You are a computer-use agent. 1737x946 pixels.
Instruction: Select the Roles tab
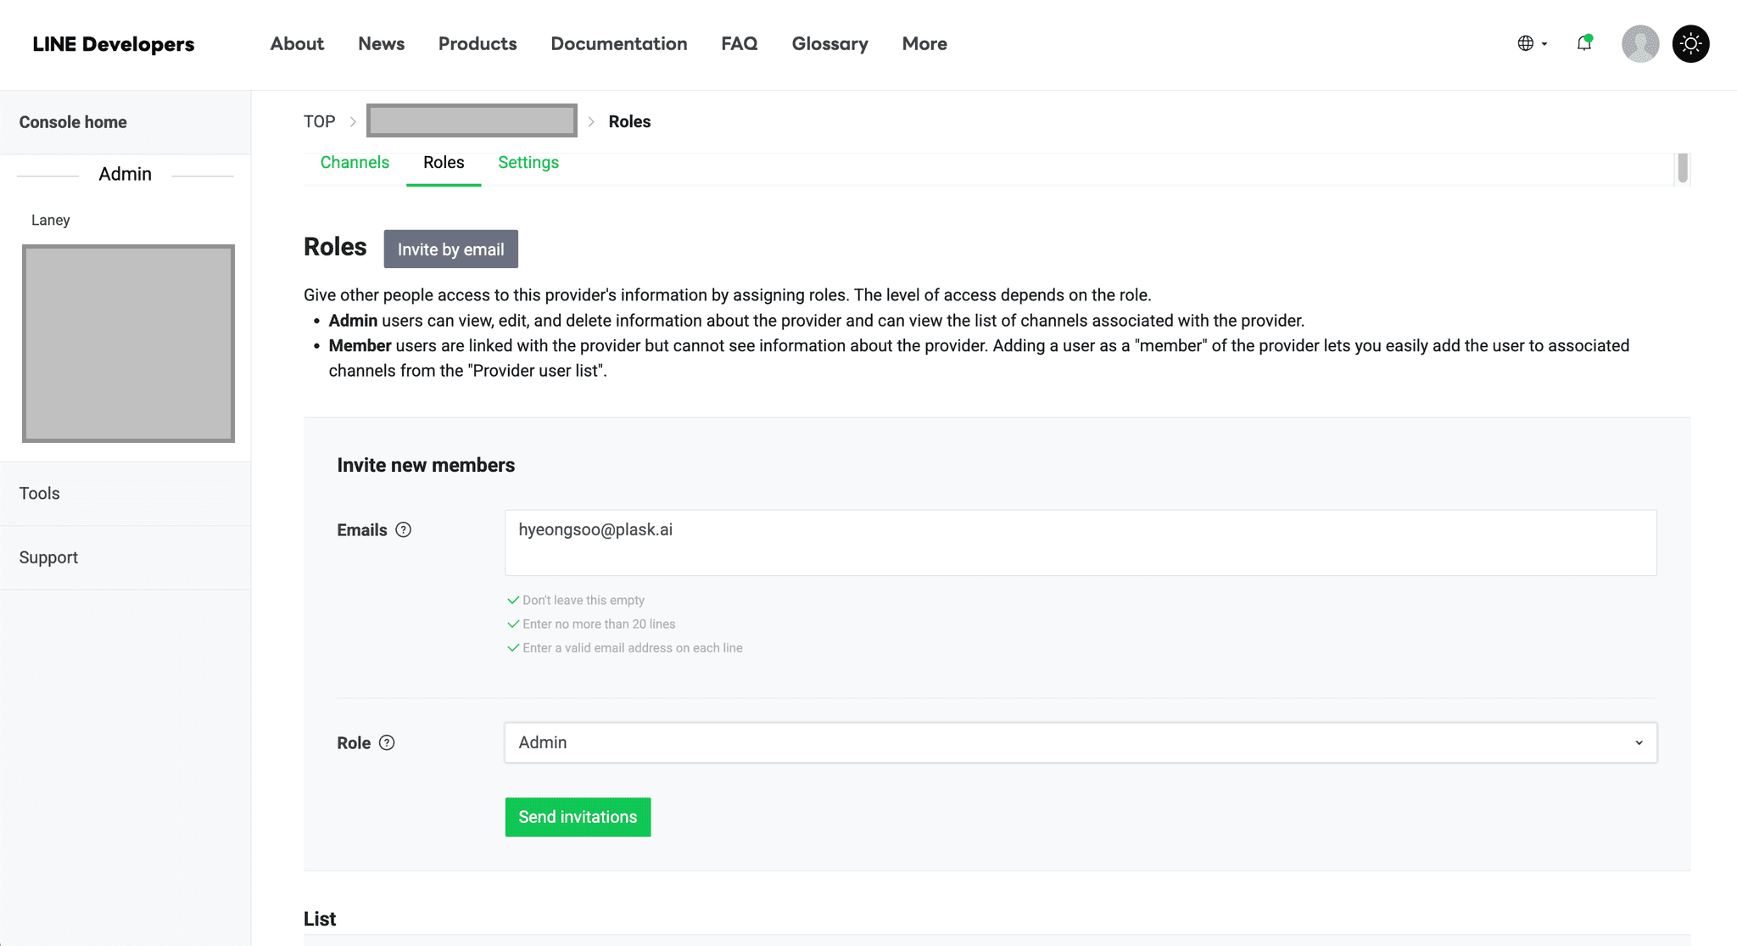tap(444, 162)
